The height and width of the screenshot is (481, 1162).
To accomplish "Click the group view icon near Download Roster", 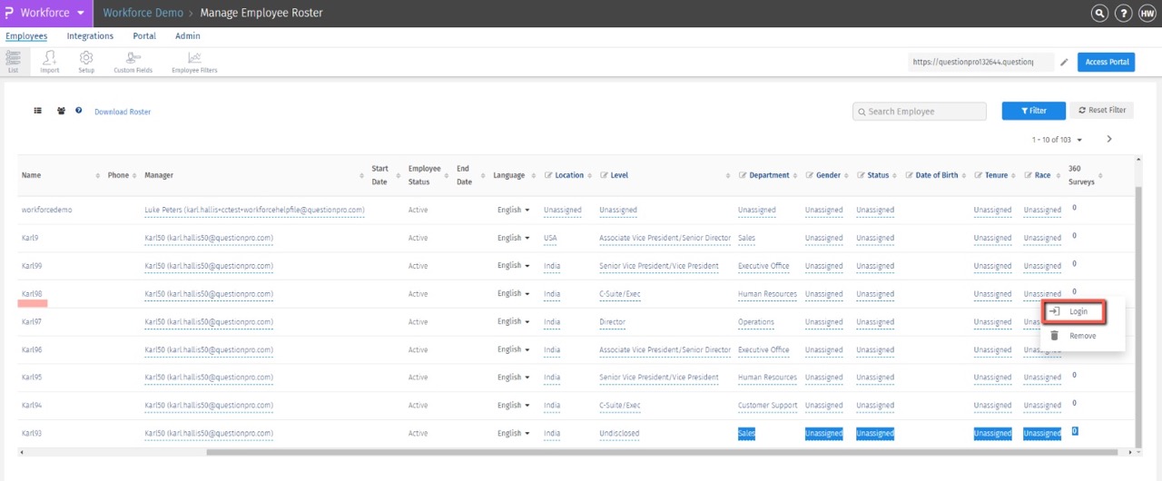I will click(x=61, y=111).
